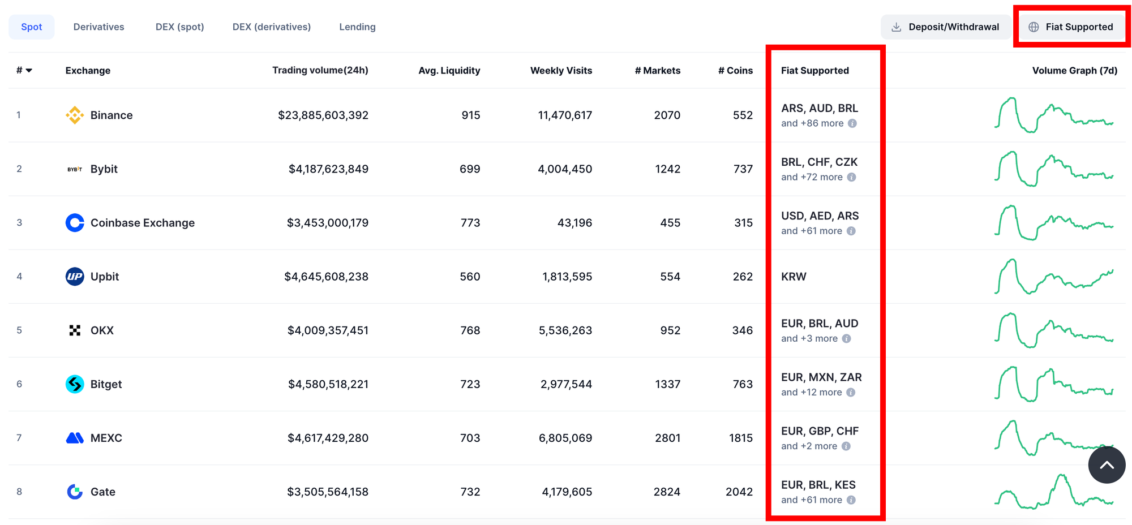Viewport: 1132px width, 525px height.
Task: Click Upbit 7d volume graph
Action: (x=1054, y=276)
